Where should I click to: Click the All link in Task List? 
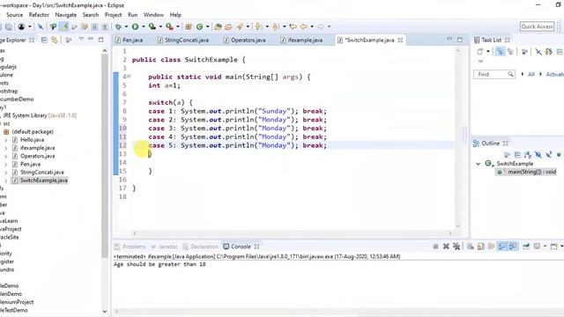[531, 74]
